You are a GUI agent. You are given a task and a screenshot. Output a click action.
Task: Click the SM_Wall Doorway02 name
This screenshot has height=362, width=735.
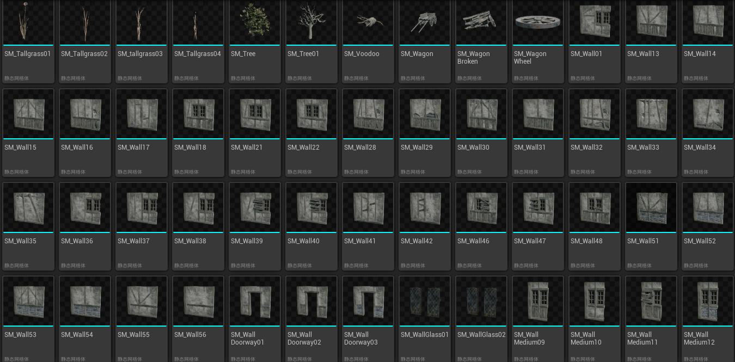click(x=304, y=339)
